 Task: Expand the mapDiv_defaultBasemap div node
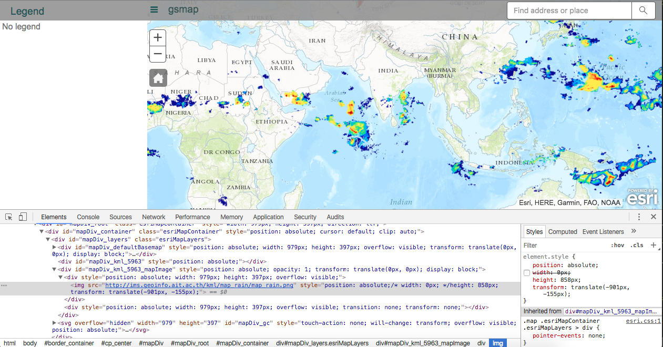pyautogui.click(x=55, y=247)
